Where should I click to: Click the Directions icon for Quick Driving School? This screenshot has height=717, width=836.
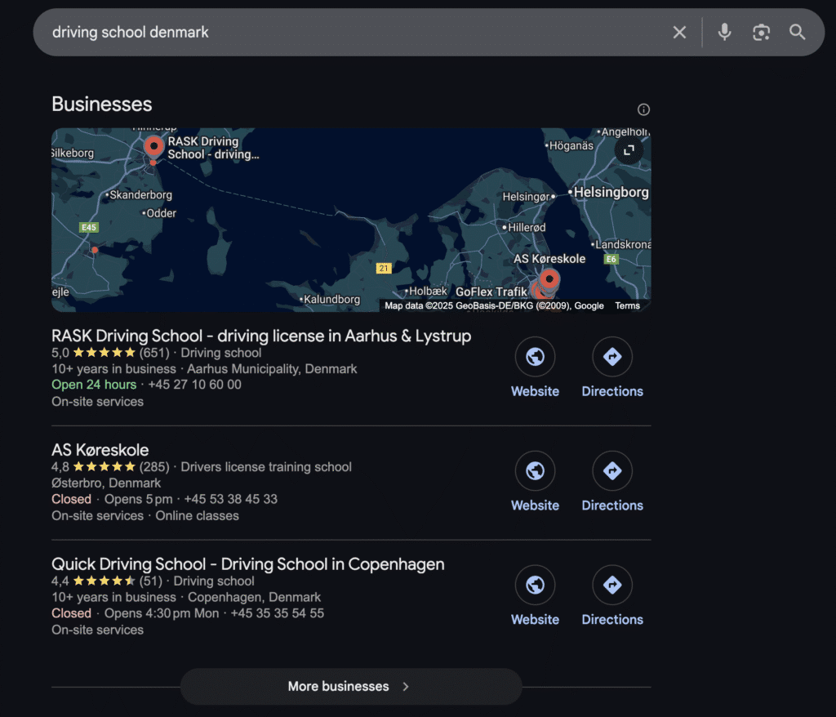[611, 586]
